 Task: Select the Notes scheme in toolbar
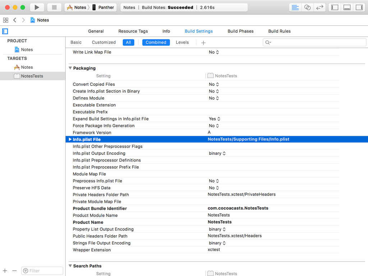(77, 8)
